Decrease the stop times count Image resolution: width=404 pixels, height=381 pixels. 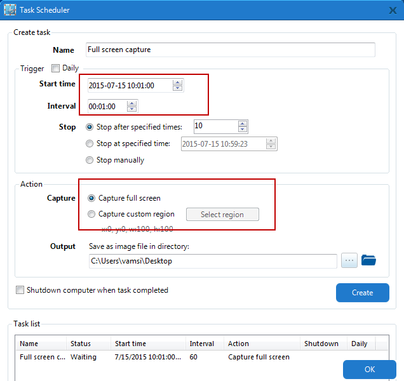(x=243, y=129)
